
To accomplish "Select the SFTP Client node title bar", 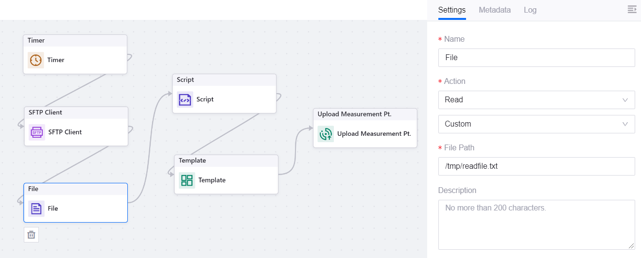I will (76, 113).
